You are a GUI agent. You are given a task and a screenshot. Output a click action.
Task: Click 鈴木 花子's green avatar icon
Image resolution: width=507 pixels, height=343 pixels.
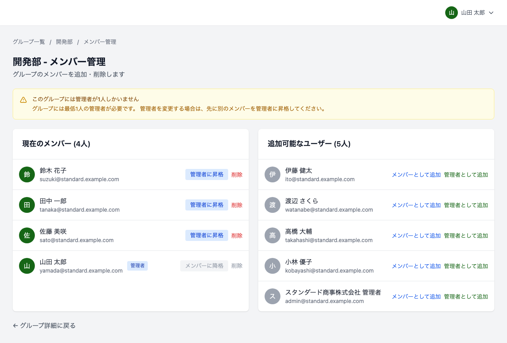[27, 174]
